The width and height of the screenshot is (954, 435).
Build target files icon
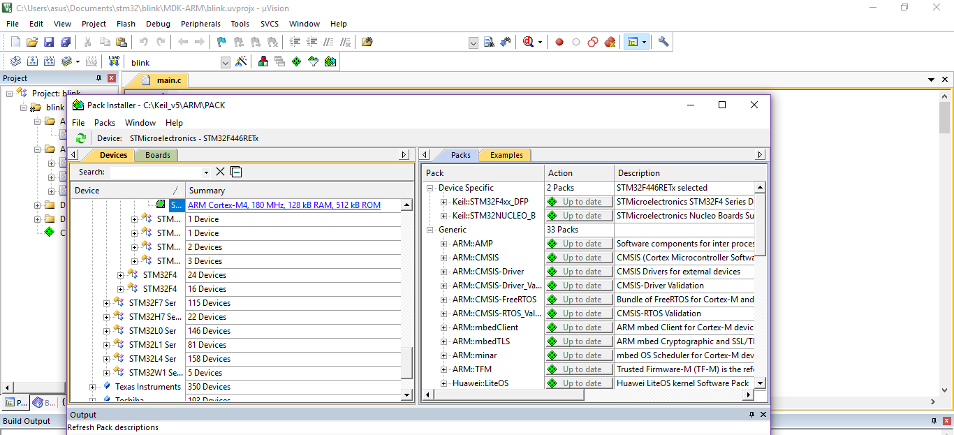point(32,61)
